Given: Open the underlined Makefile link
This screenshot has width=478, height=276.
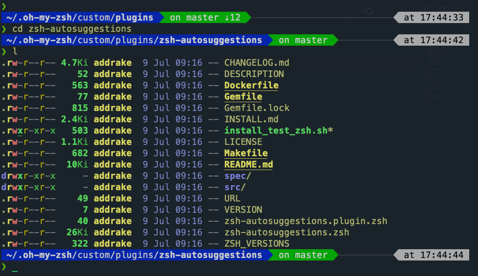Looking at the screenshot, I should pyautogui.click(x=246, y=153).
